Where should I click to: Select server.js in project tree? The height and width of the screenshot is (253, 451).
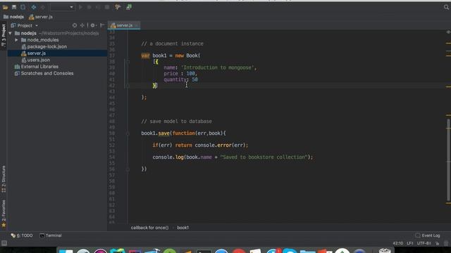coord(33,53)
